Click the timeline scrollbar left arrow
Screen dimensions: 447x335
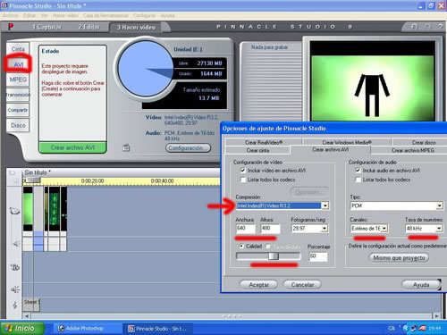pos(27,316)
